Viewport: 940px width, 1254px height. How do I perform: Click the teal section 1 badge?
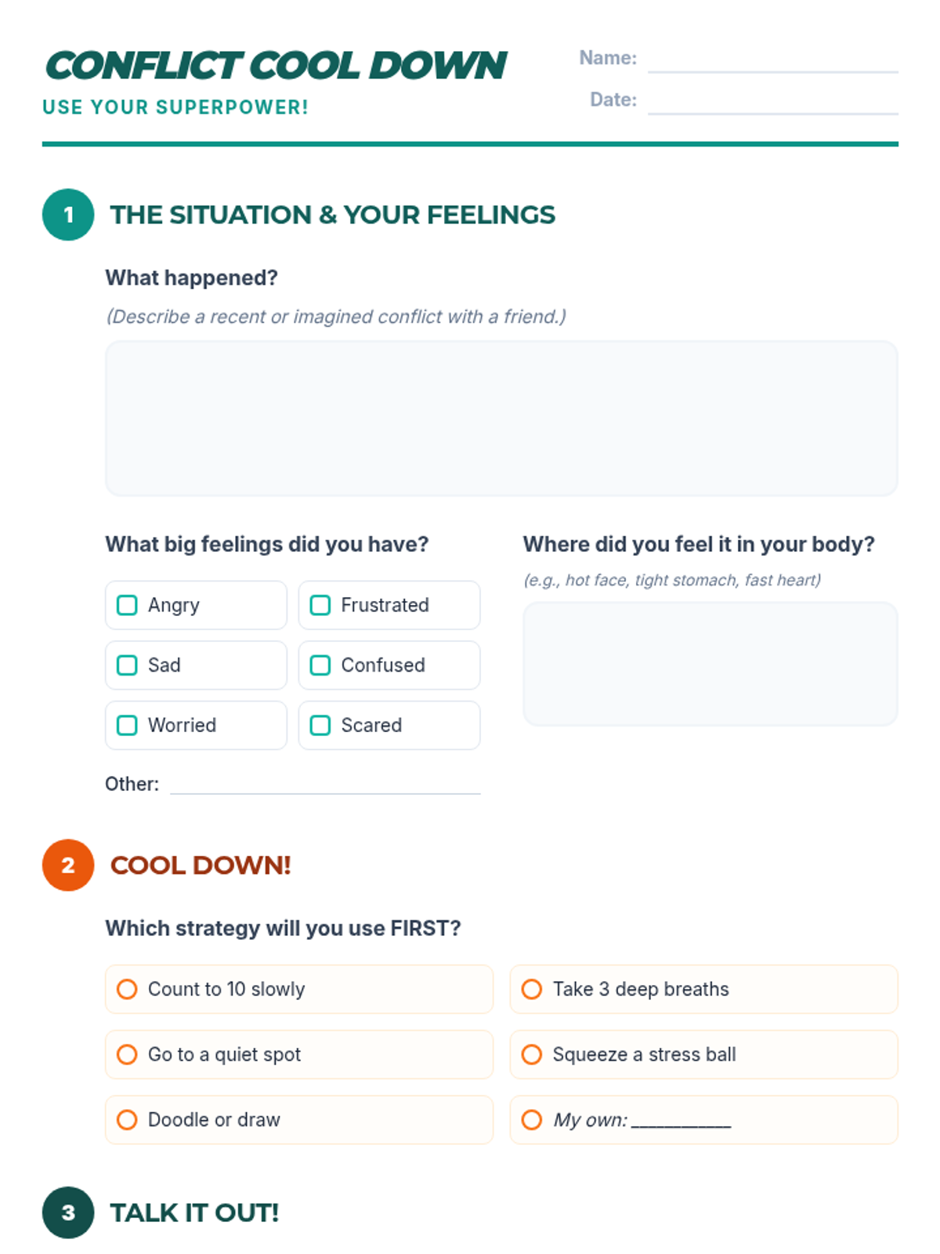[x=68, y=215]
